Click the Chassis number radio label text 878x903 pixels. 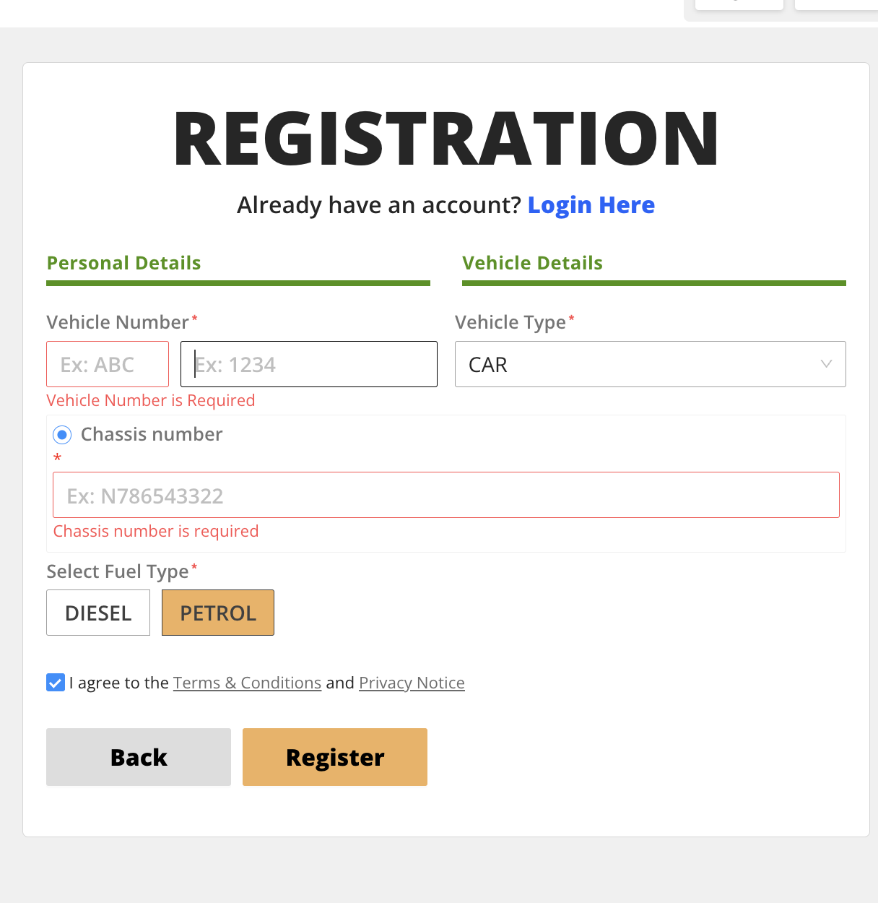[152, 434]
